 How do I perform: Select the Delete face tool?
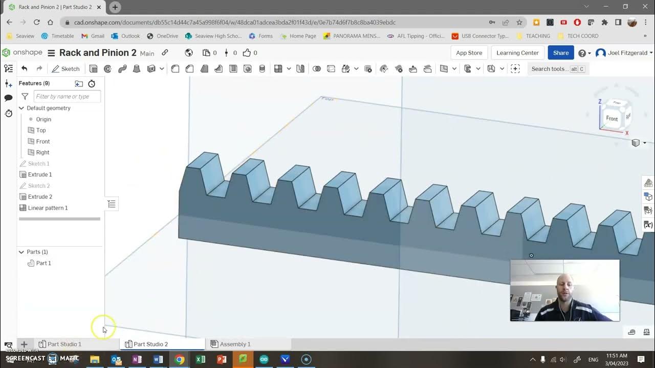click(x=399, y=68)
